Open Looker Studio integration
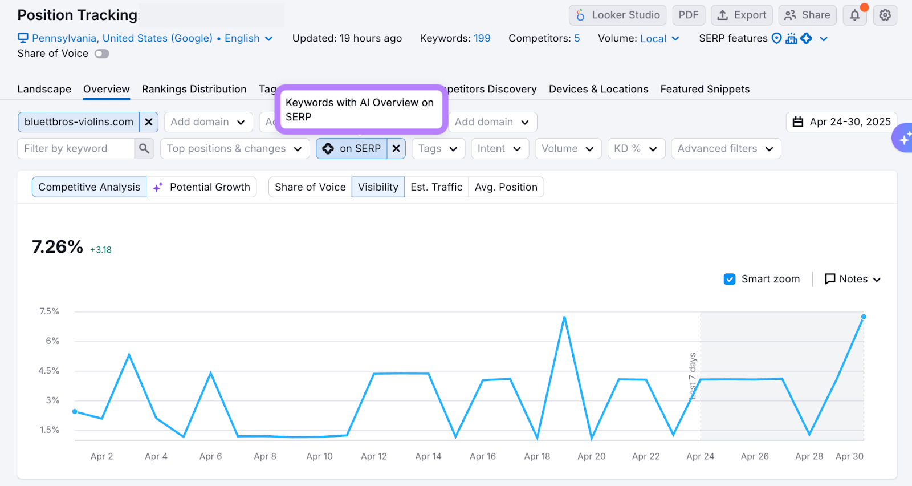This screenshot has height=486, width=912. (x=617, y=15)
